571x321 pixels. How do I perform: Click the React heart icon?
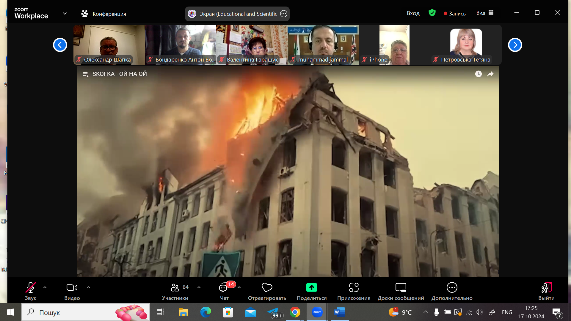click(267, 288)
